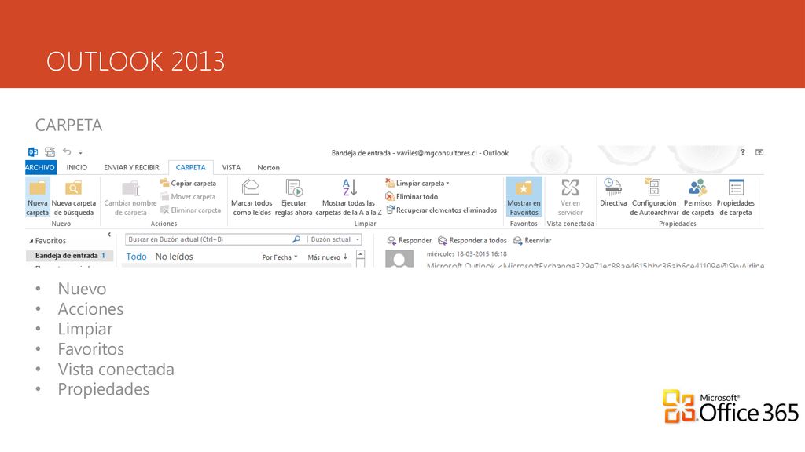
Task: Switch to INICIO tab
Action: [76, 167]
